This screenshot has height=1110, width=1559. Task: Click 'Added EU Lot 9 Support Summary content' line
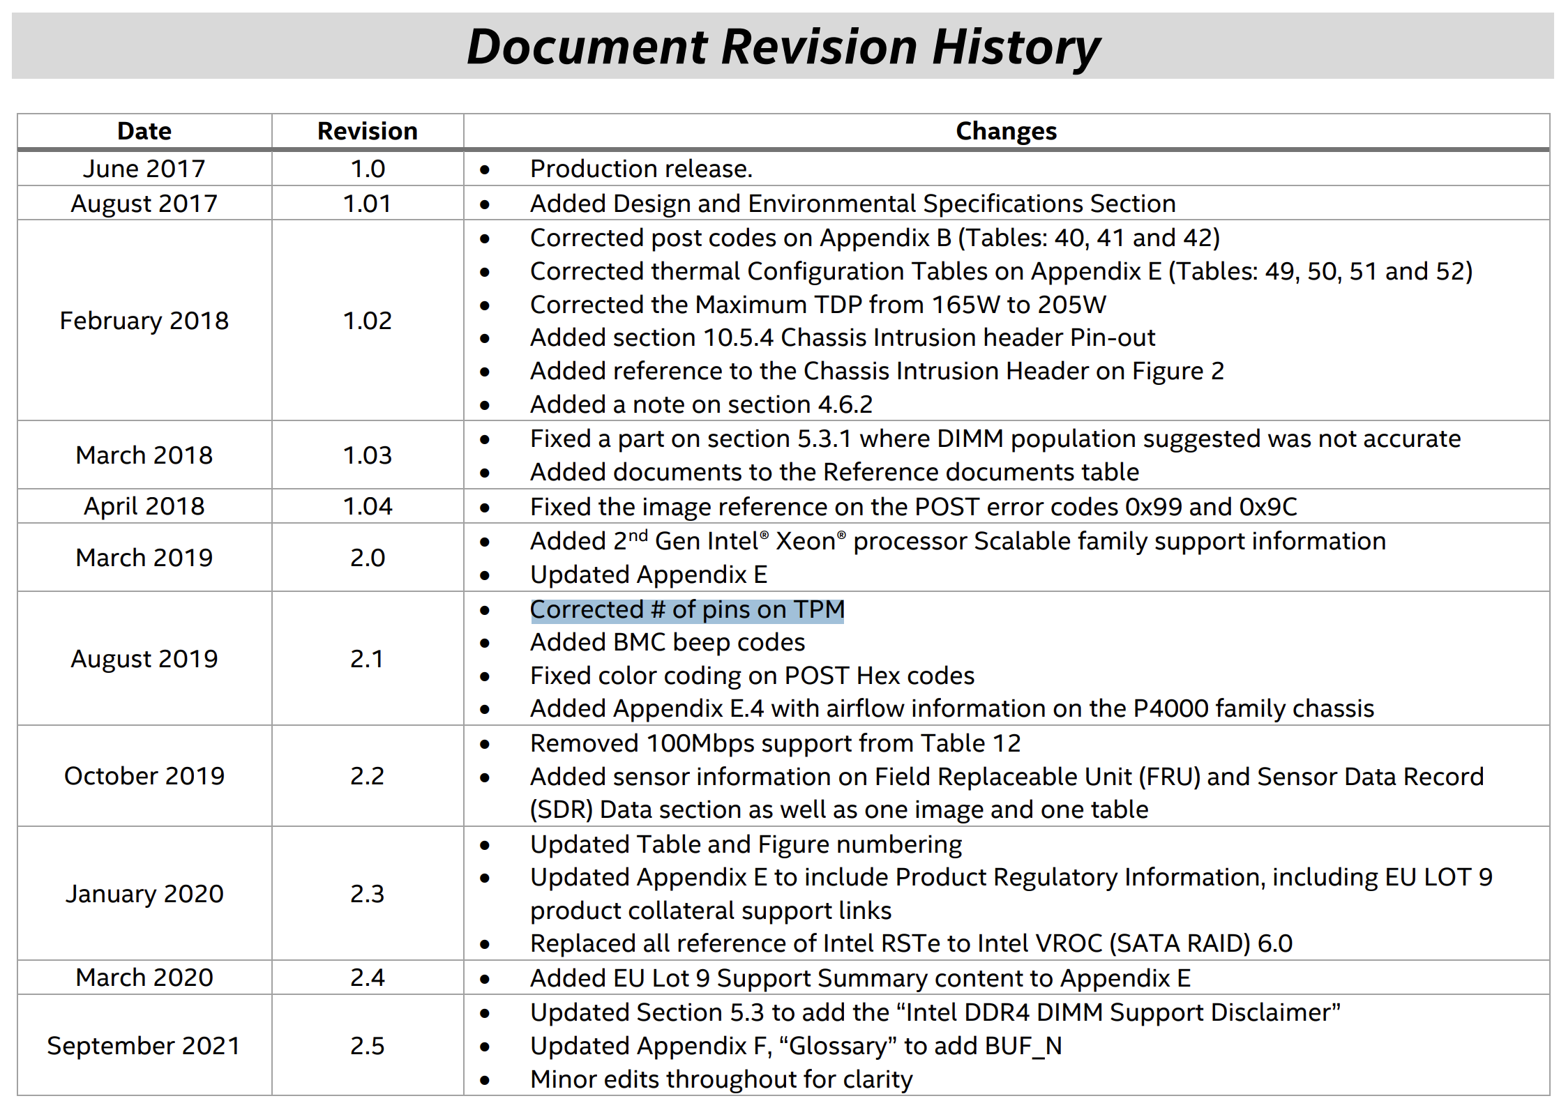pos(860,978)
